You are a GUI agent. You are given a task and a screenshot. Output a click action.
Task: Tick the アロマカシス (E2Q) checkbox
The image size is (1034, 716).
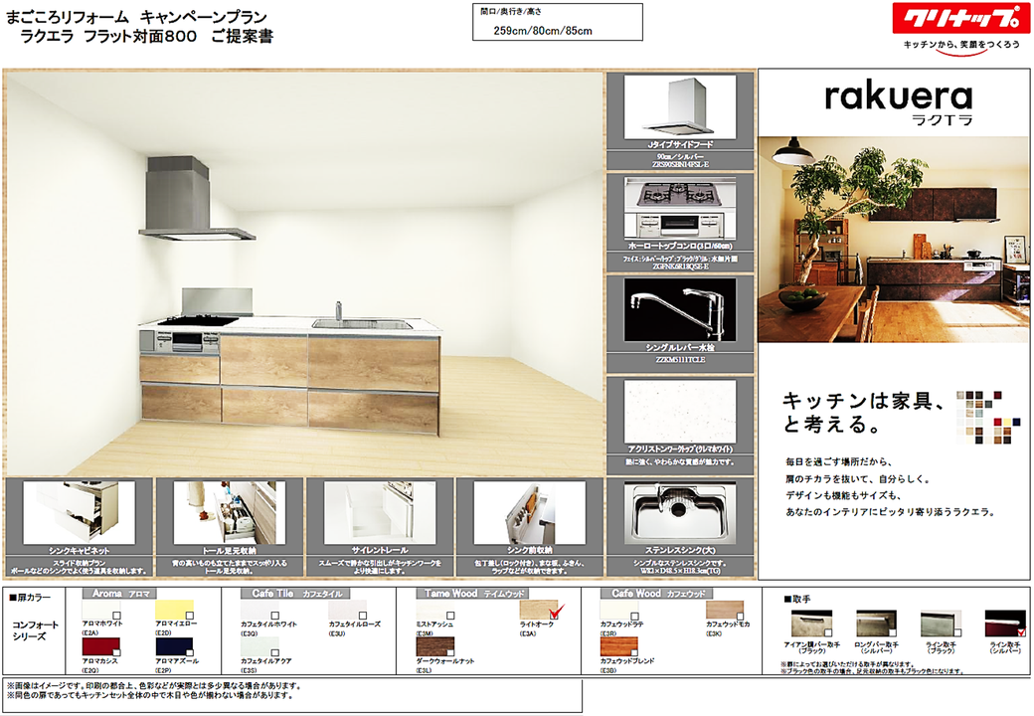(116, 652)
